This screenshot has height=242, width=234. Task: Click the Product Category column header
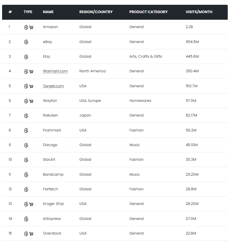click(x=148, y=12)
